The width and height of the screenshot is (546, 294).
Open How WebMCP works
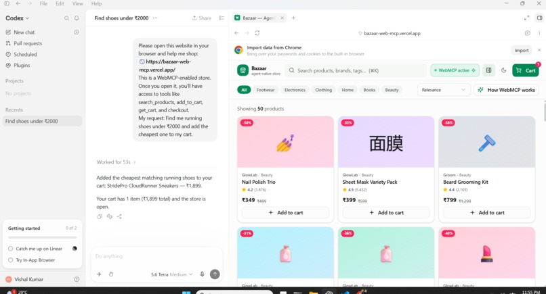tap(507, 90)
